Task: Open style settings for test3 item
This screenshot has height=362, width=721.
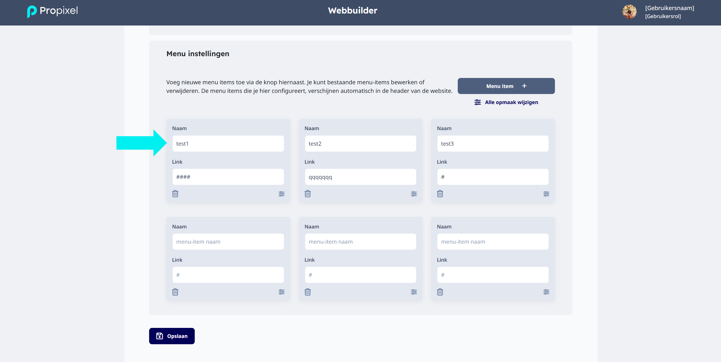Action: click(x=546, y=194)
